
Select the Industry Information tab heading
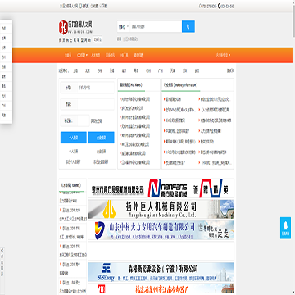coord(181,85)
